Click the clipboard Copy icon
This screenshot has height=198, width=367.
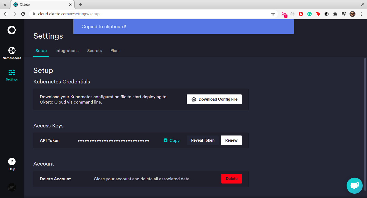point(165,140)
